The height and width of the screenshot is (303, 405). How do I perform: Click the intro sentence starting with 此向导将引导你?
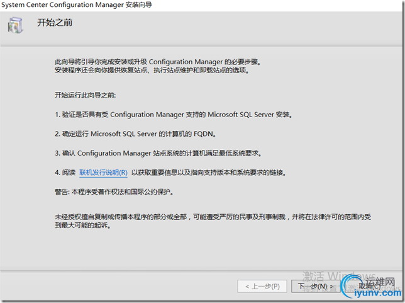[x=157, y=62]
